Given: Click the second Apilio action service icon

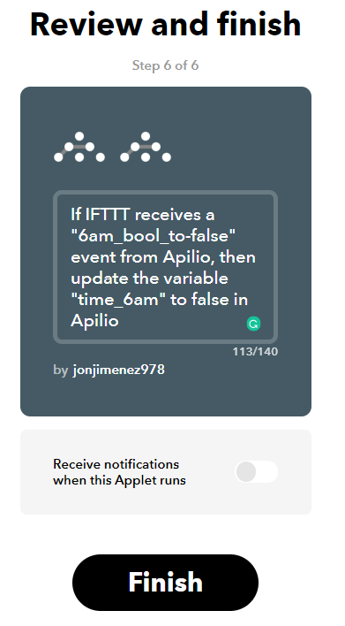Looking at the screenshot, I should point(146,147).
